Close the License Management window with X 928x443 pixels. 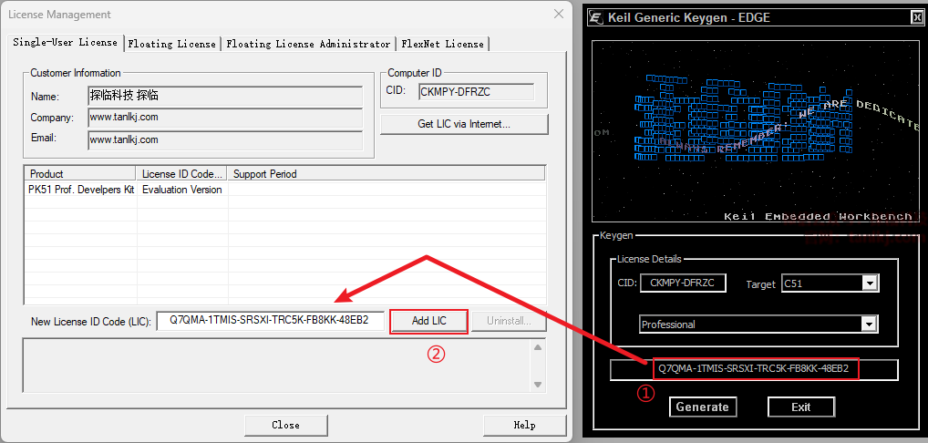click(558, 14)
